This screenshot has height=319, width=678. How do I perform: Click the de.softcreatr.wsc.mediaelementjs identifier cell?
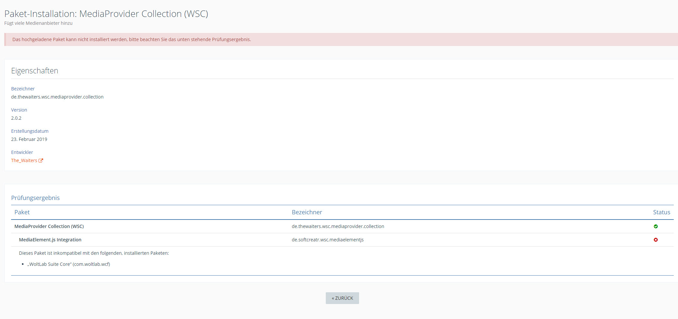pos(327,240)
